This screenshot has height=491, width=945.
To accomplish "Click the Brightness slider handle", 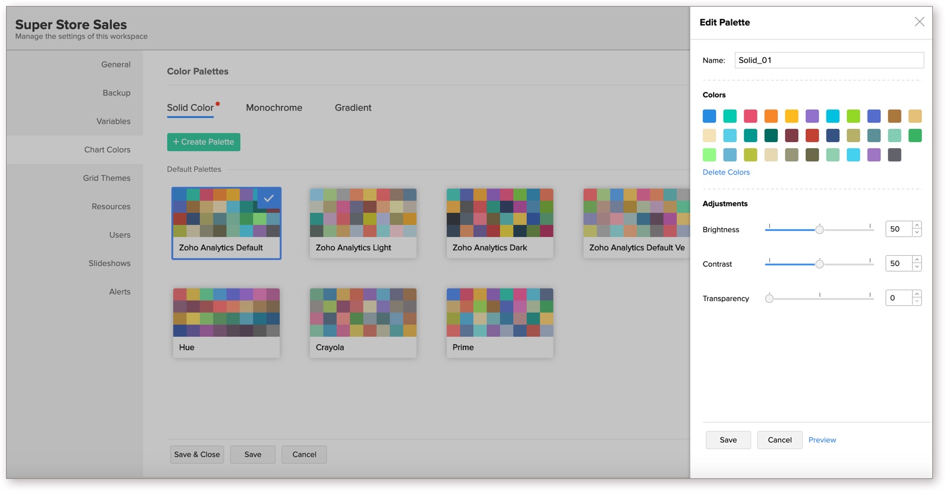I will click(819, 230).
